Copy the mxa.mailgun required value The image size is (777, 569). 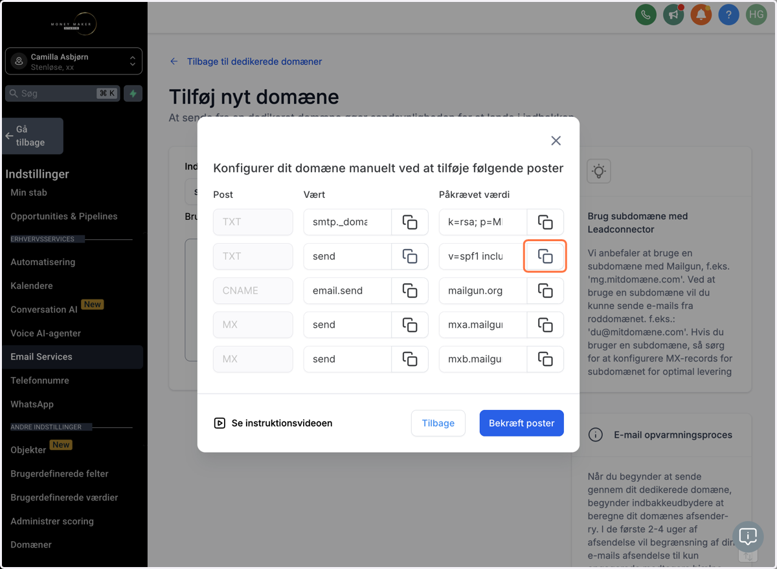[545, 325]
